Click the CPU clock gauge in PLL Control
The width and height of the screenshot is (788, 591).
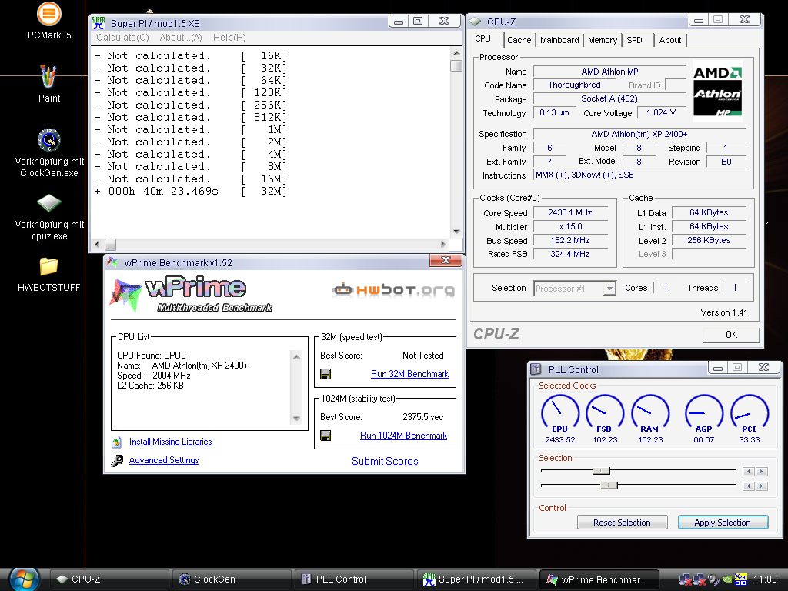pyautogui.click(x=560, y=413)
